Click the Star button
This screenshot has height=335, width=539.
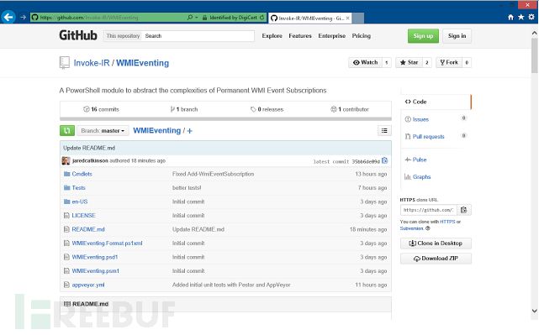pyautogui.click(x=409, y=62)
